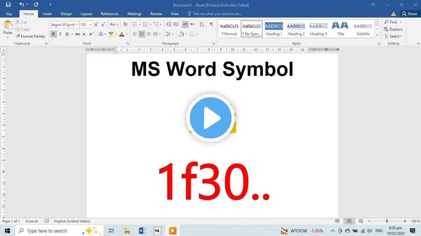
Task: Decrease the paragraph indent
Action: [169, 25]
